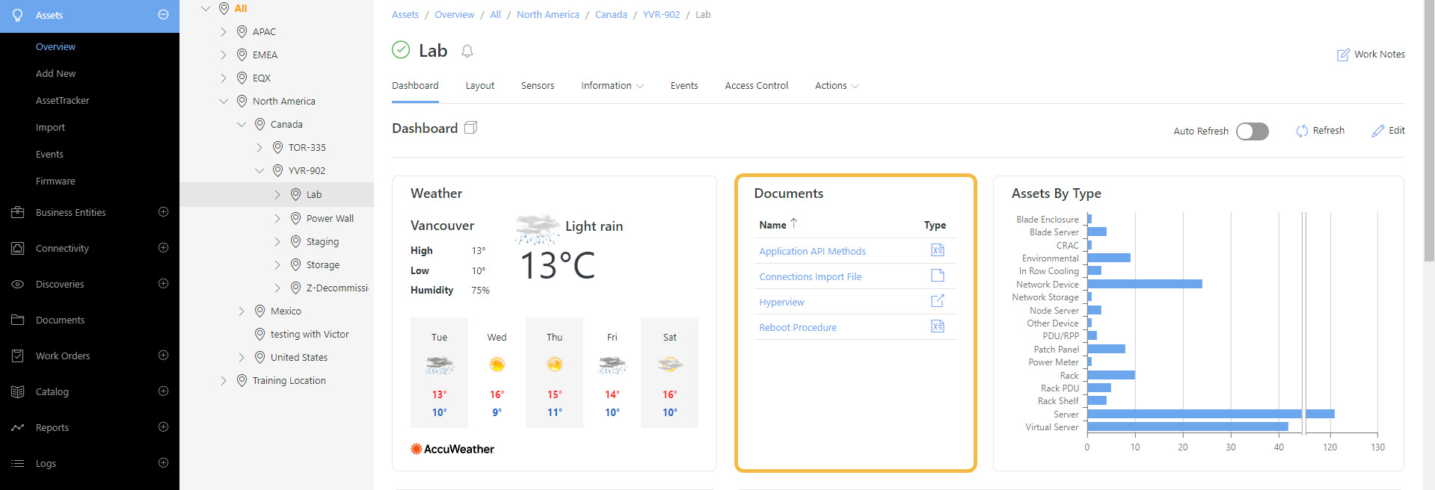Expand the EMEA tree node
Image resolution: width=1435 pixels, height=490 pixels.
point(224,55)
